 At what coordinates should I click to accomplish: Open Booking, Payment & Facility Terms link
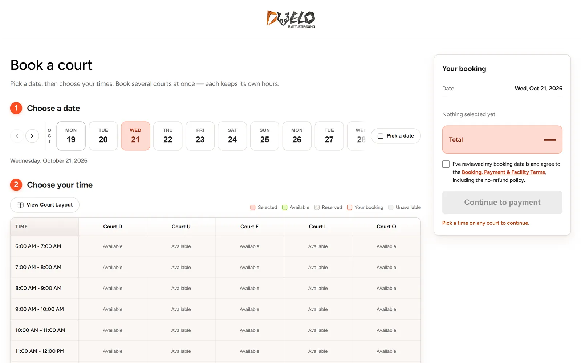click(x=503, y=172)
